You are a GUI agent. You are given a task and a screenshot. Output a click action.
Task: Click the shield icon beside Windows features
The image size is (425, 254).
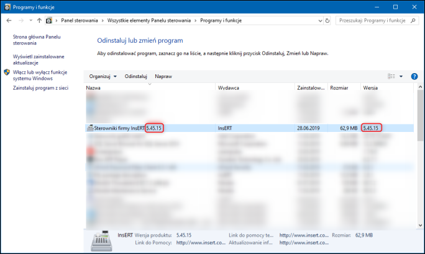point(7,72)
